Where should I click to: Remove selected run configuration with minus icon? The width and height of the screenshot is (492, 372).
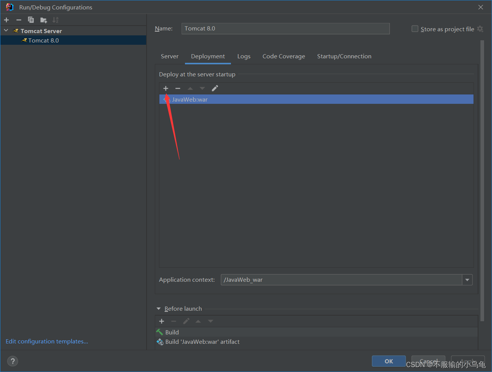pos(19,20)
